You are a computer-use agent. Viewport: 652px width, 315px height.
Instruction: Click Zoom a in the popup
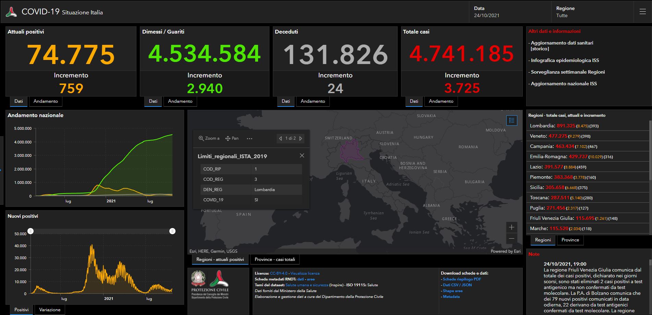[209, 138]
